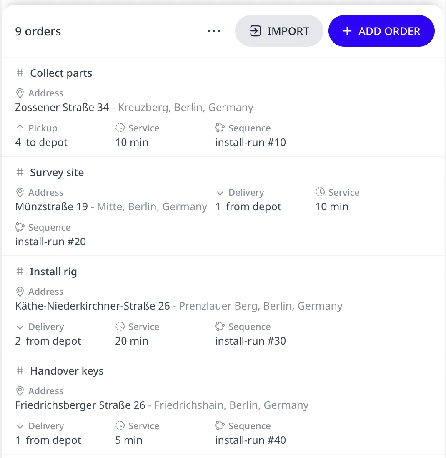Click the install-run #30 sequence value
Viewport: 446px width, 458px height.
[251, 341]
